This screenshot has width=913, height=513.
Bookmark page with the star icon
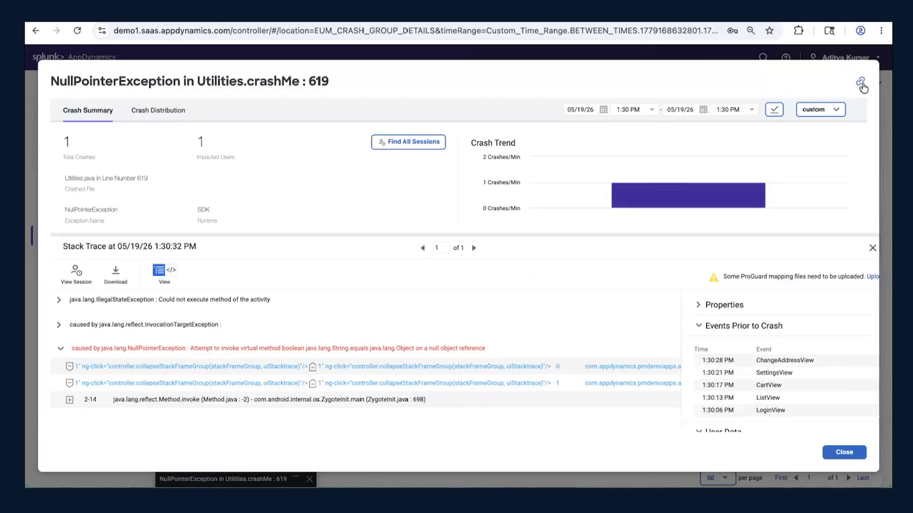[769, 31]
